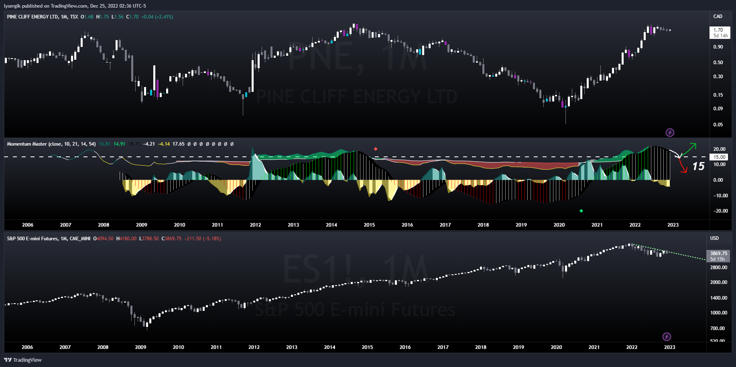Click the 0.50 price axis label

pos(718,63)
